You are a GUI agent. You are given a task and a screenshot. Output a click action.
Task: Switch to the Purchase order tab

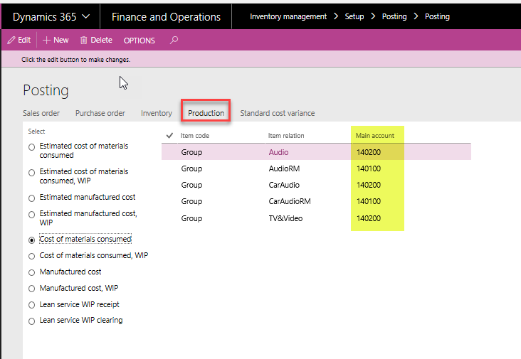click(100, 113)
